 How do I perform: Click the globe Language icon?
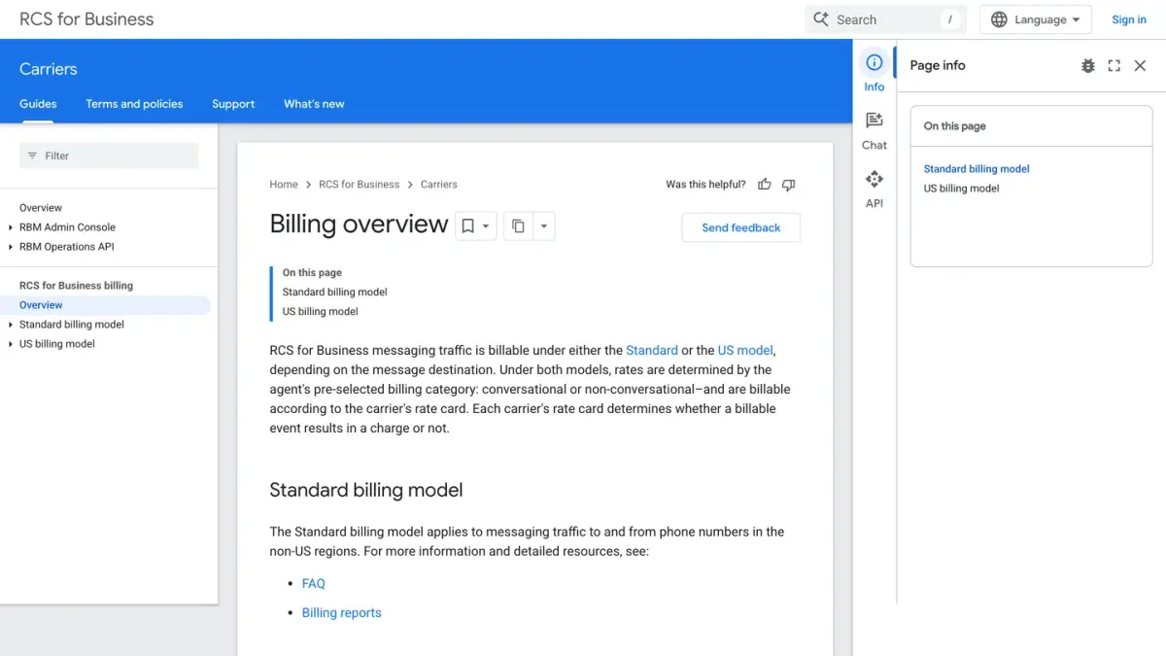point(999,19)
